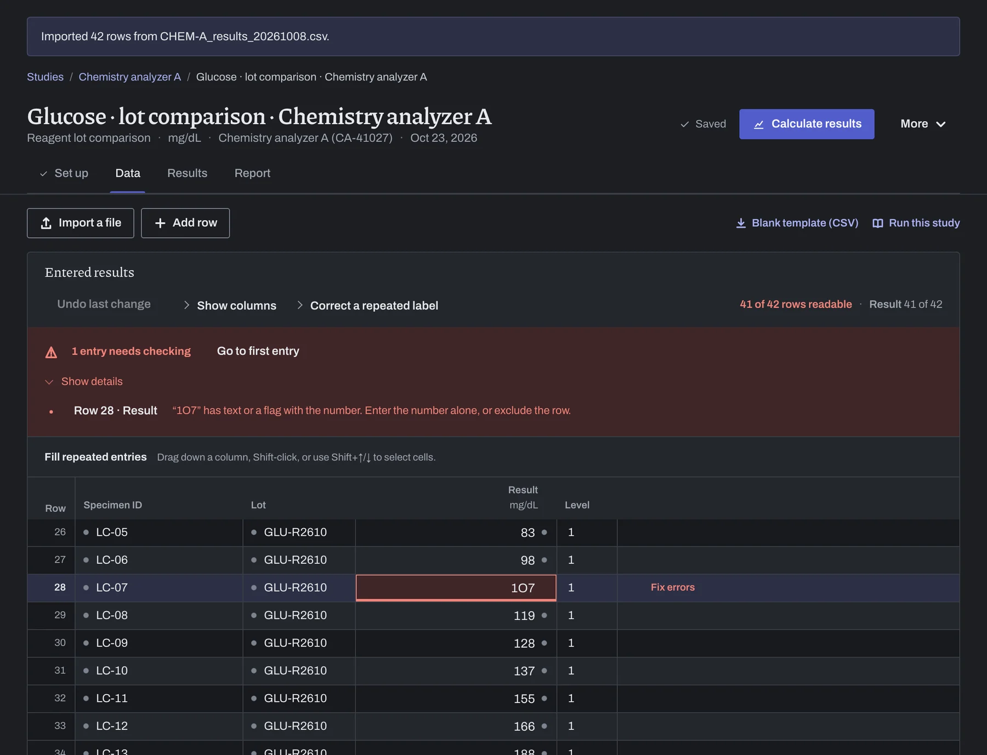Open Studies breadcrumb link

(x=45, y=77)
